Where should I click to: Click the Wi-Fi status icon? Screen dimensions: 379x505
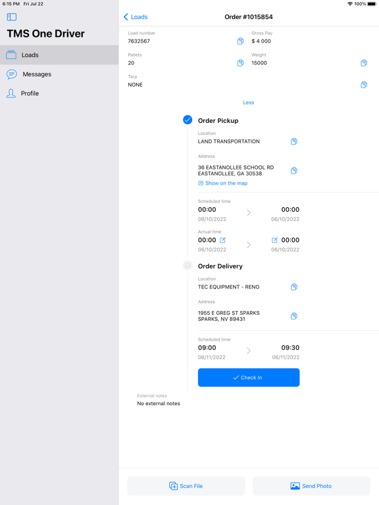pyautogui.click(x=349, y=4)
